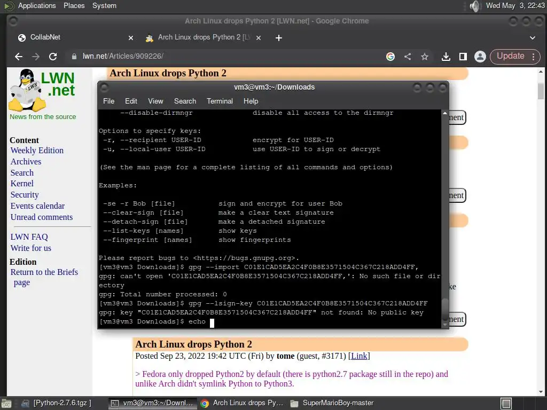The image size is (547, 410).
Task: Click browser page scrollbar up arrow
Action: pyautogui.click(x=541, y=72)
